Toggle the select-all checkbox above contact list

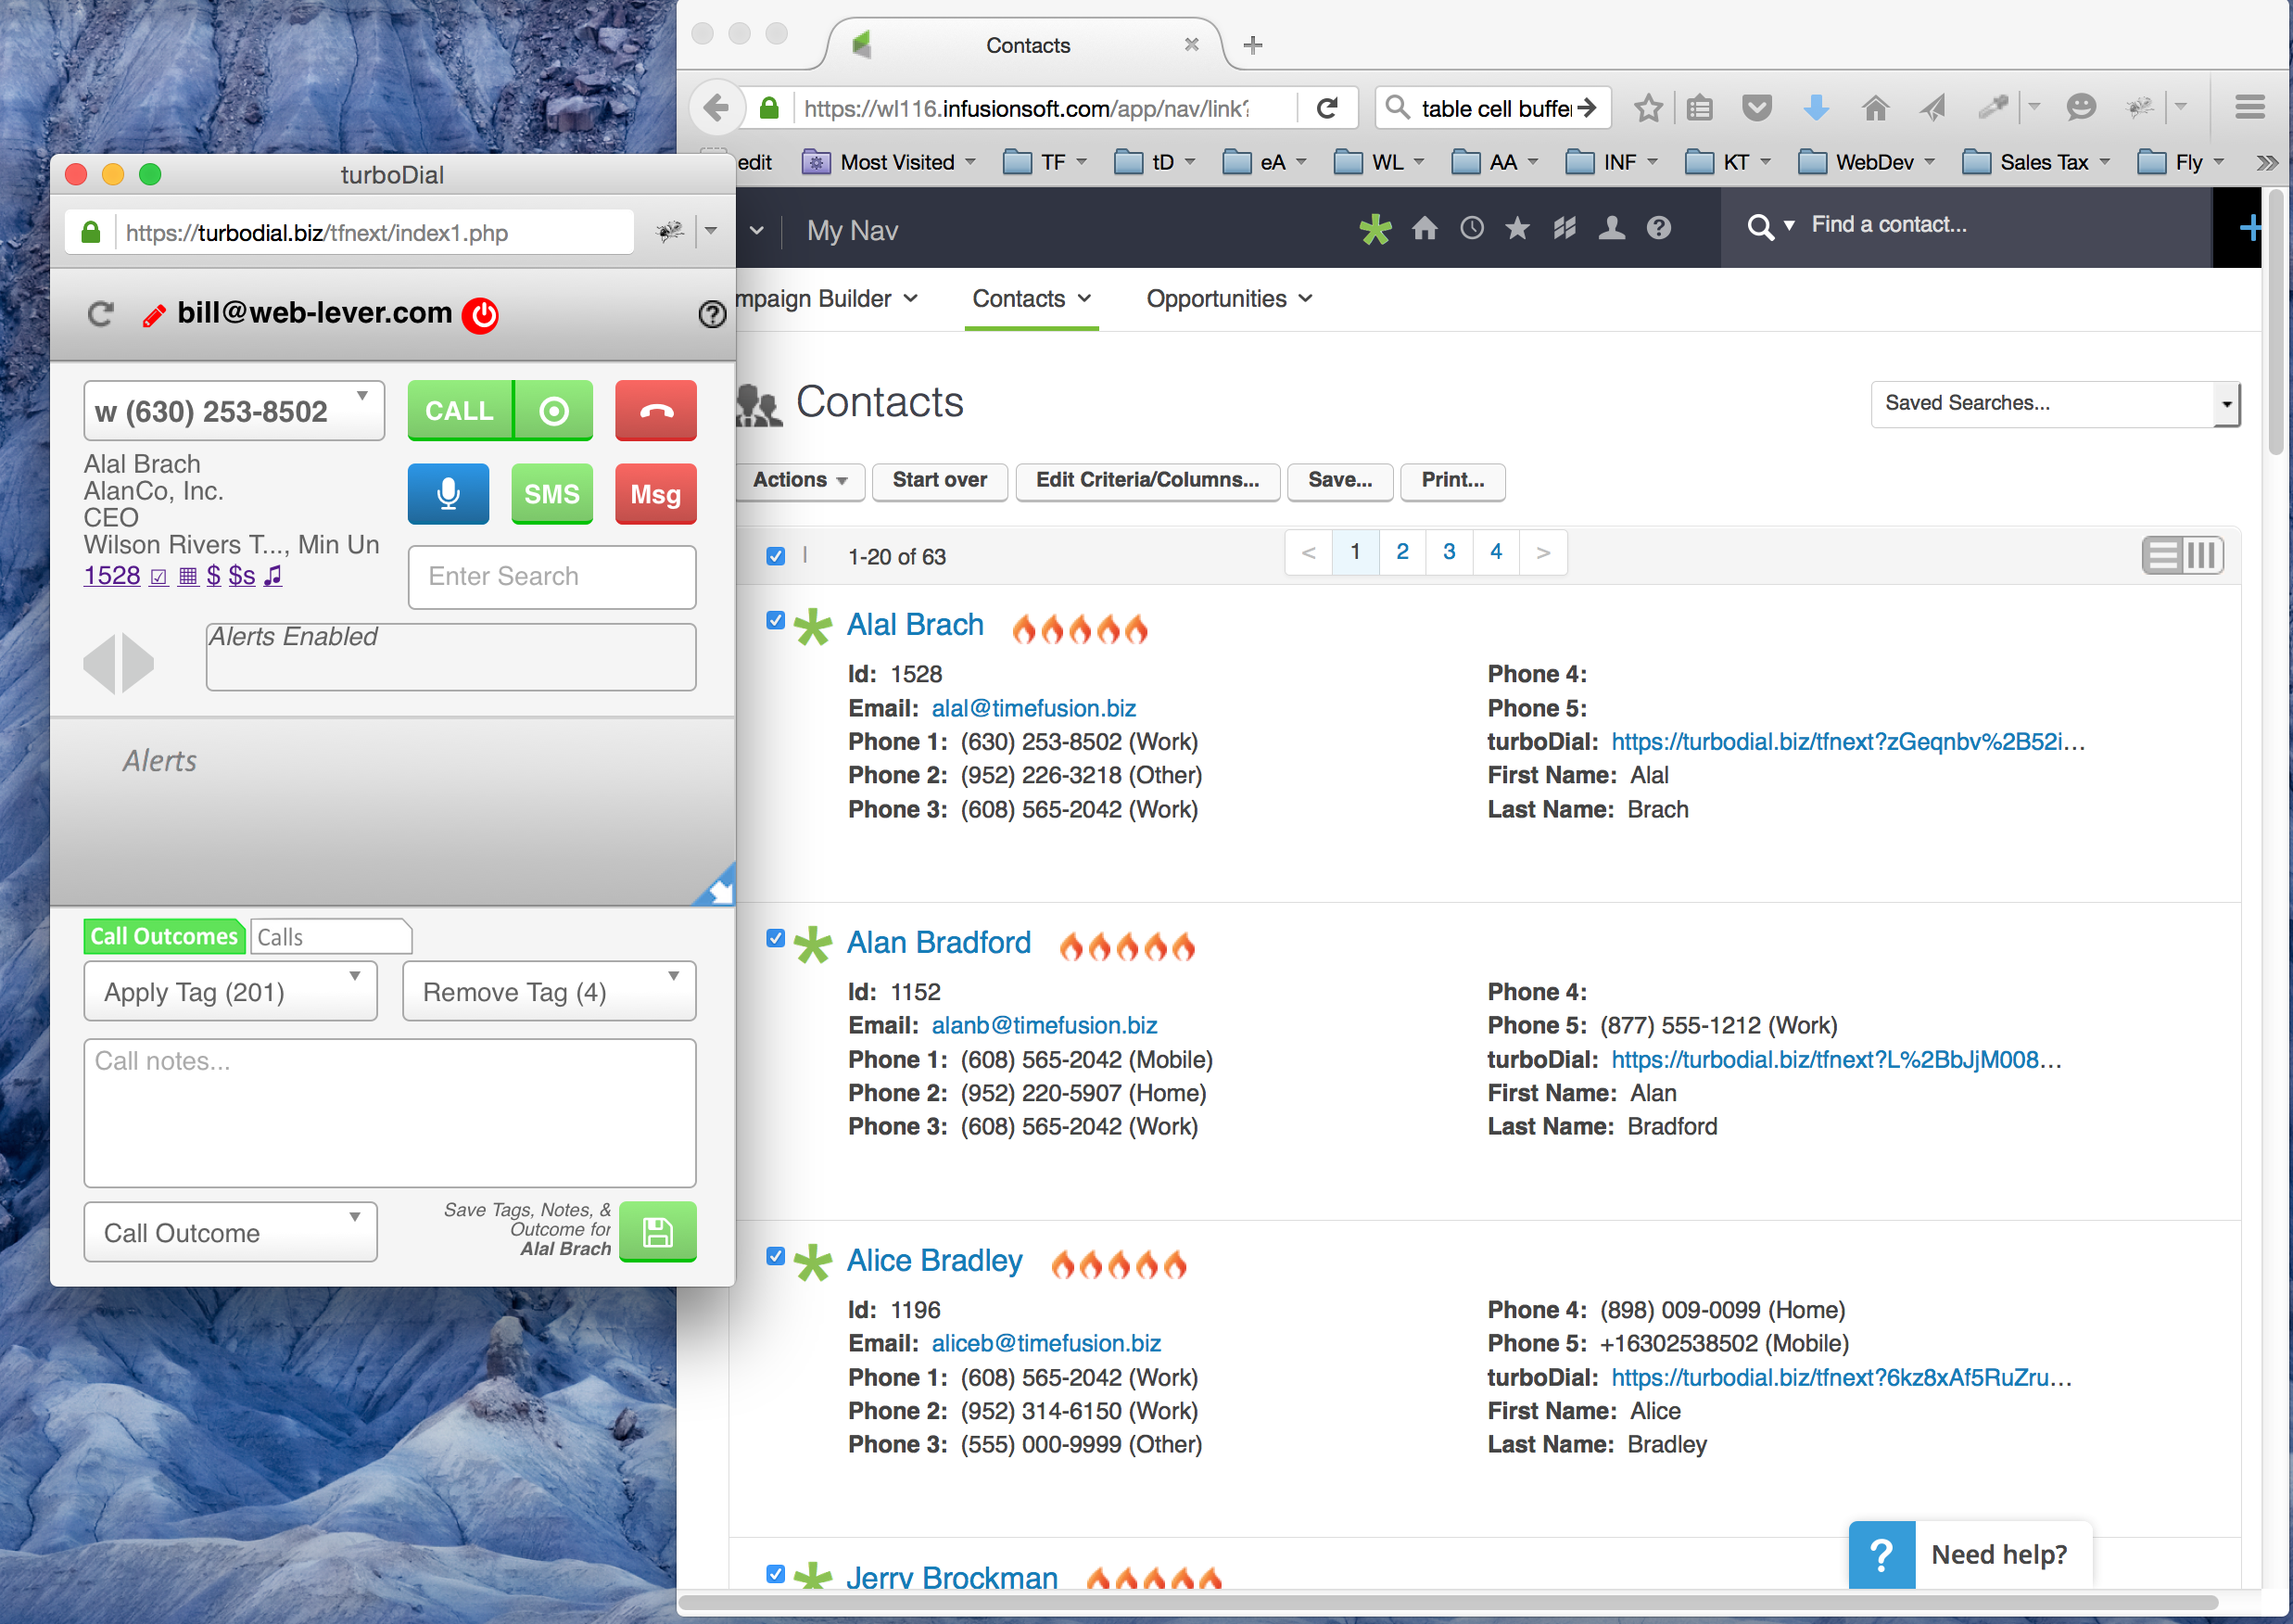[x=775, y=556]
